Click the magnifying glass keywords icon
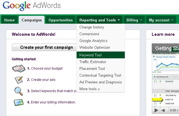179x116 pixels. pyautogui.click(x=19, y=91)
